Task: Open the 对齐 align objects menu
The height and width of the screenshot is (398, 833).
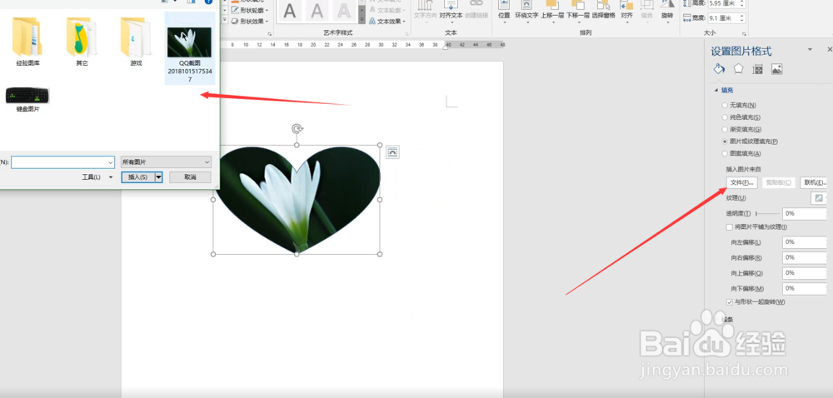Action: click(627, 12)
